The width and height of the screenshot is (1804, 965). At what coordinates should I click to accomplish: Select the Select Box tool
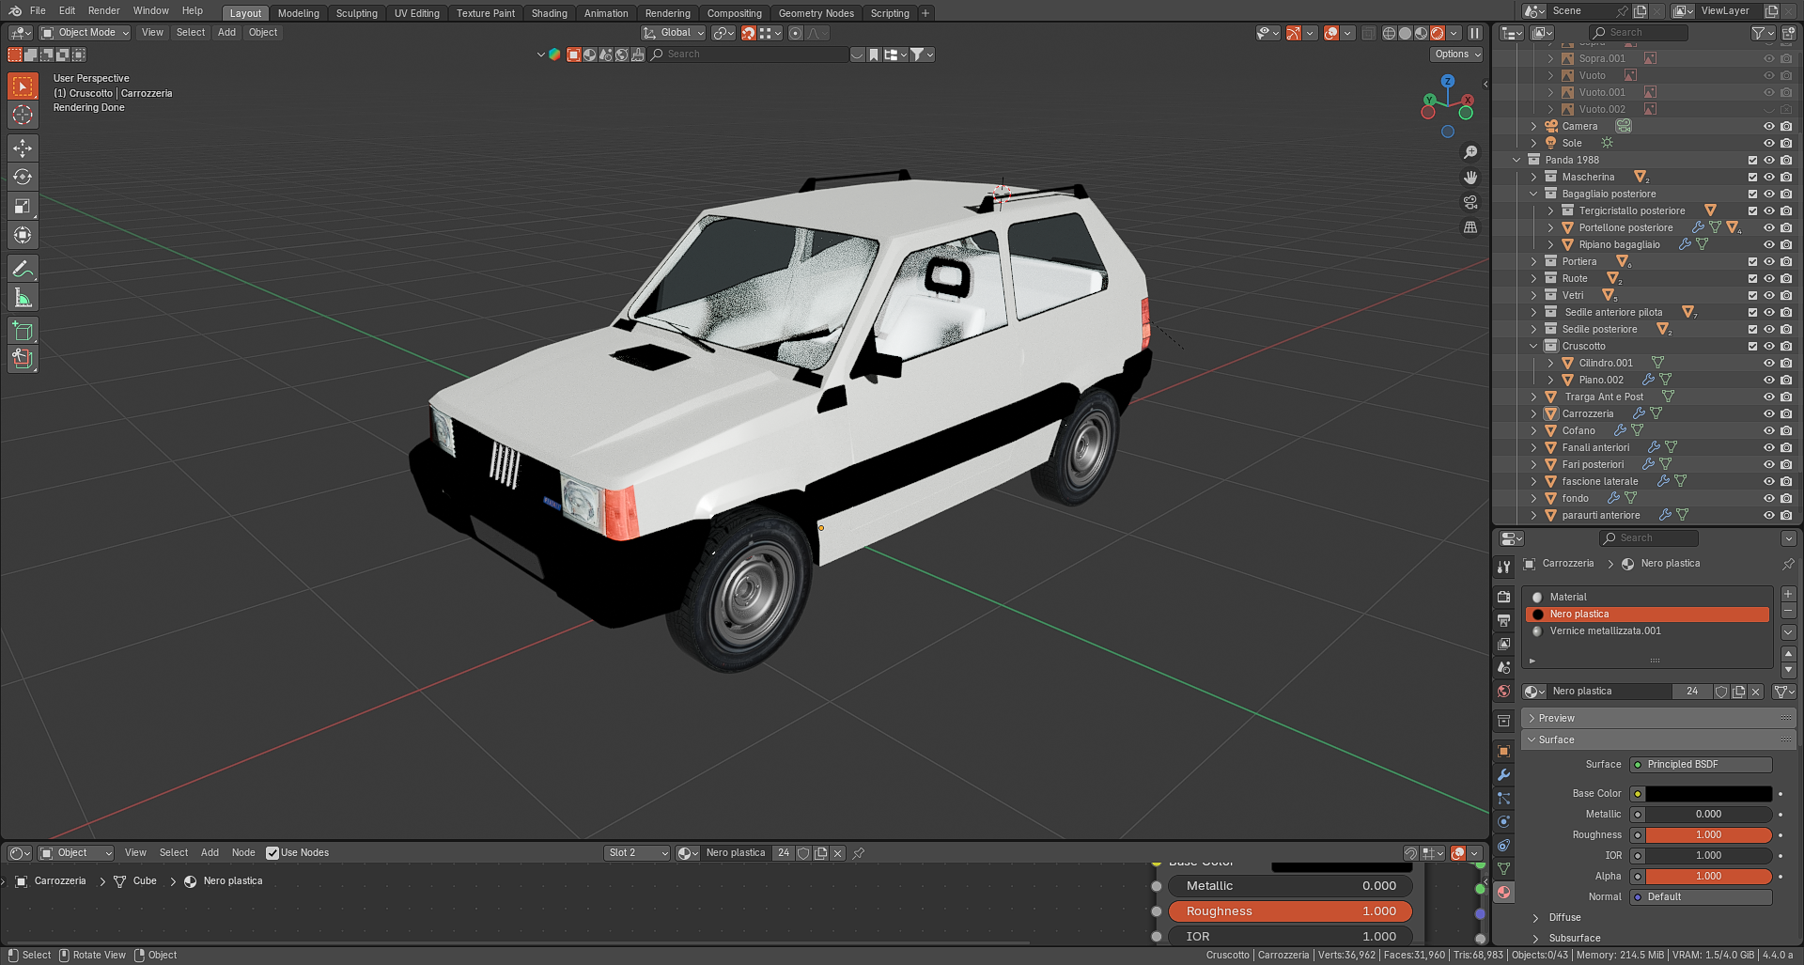coord(23,86)
